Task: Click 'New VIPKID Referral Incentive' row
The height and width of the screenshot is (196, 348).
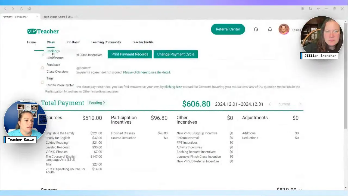Action: [205, 161]
